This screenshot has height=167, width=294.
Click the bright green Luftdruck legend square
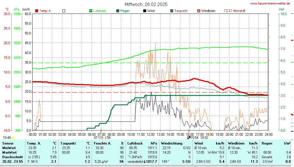click(x=91, y=11)
